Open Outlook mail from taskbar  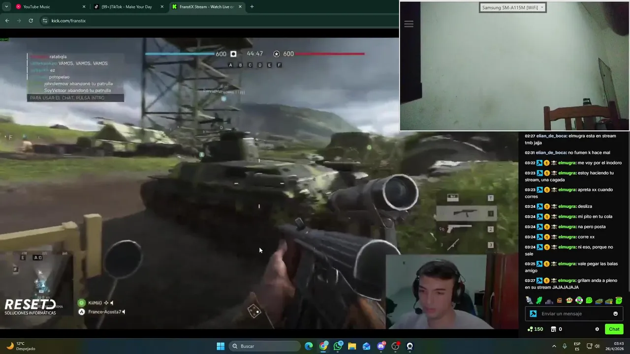click(367, 346)
